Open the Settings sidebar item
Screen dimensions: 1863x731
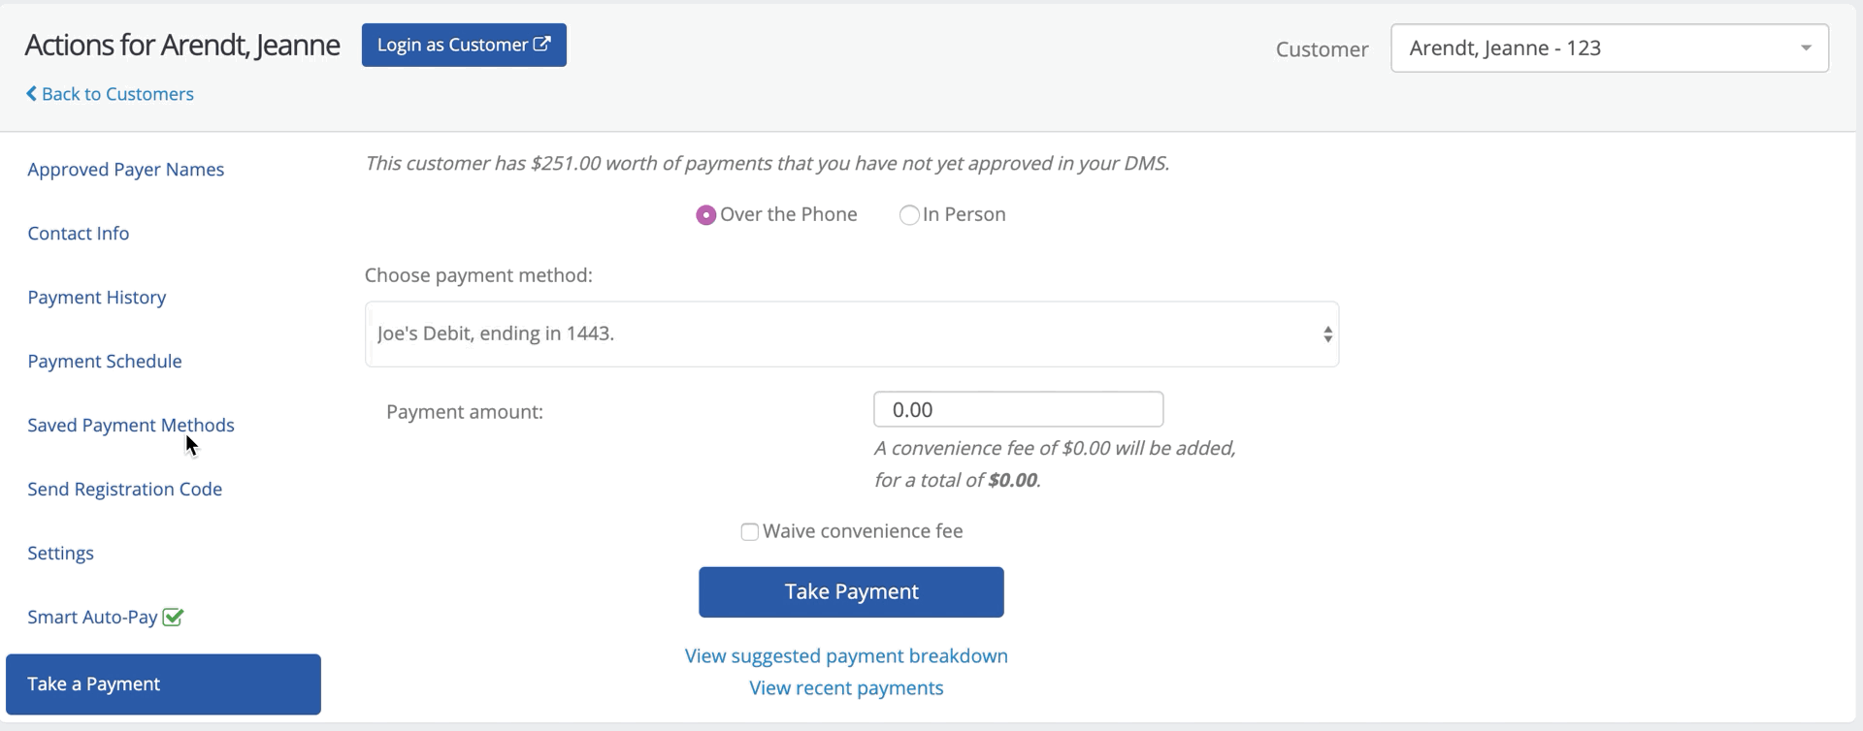60,554
